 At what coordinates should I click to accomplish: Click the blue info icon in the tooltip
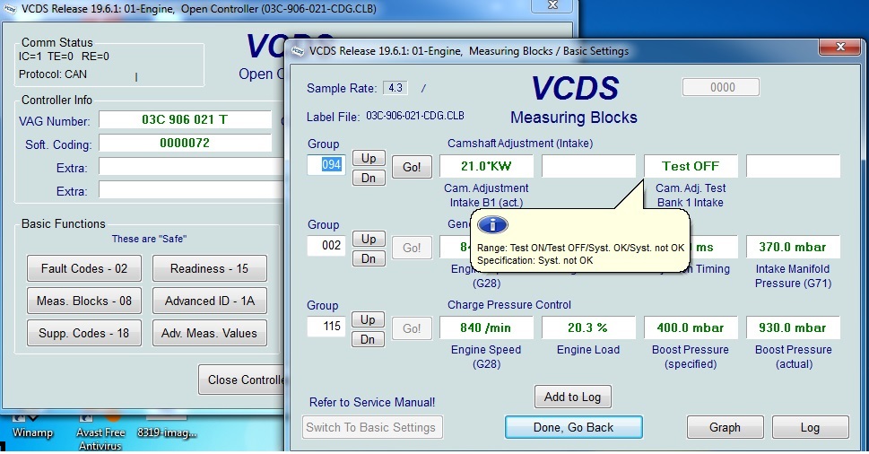[x=500, y=224]
